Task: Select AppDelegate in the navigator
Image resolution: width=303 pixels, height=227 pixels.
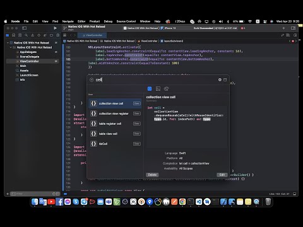Action: pyautogui.click(x=28, y=52)
